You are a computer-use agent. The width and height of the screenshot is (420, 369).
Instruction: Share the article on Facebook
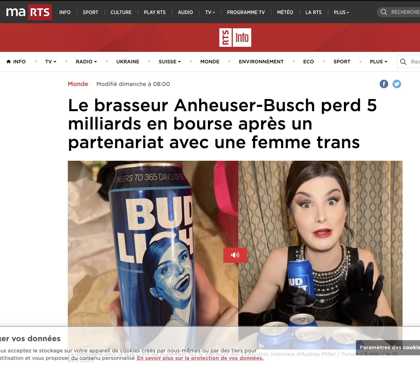pyautogui.click(x=384, y=84)
